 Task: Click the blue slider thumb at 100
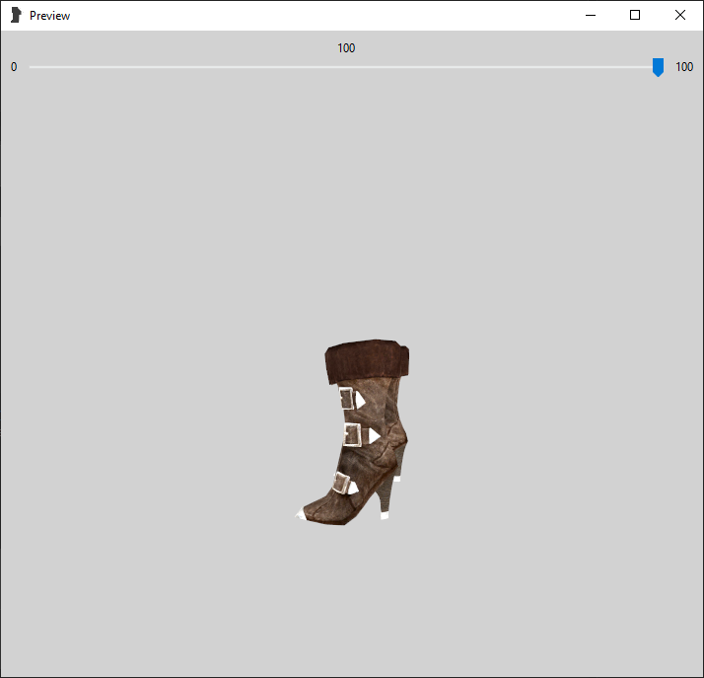pyautogui.click(x=658, y=67)
